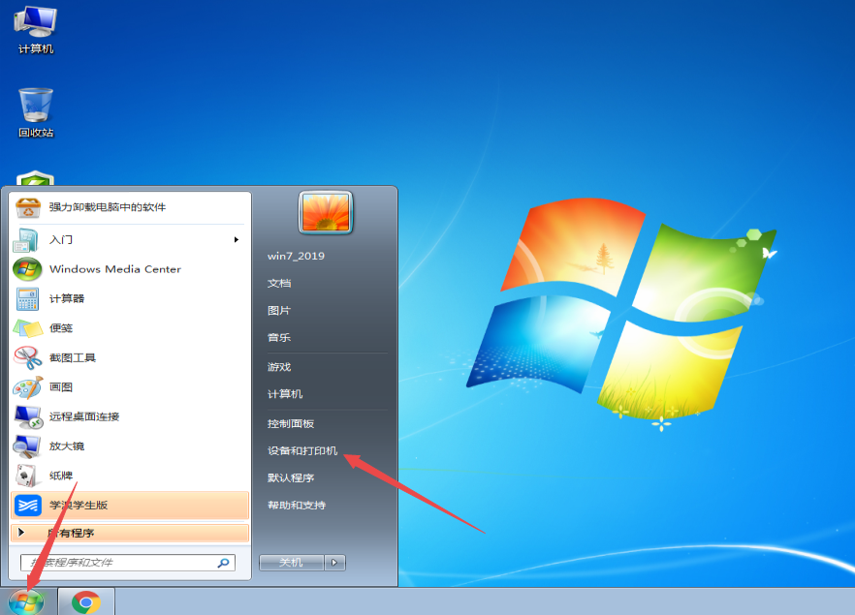This screenshot has width=855, height=615.
Task: Click the user account flower picture
Action: pyautogui.click(x=326, y=212)
